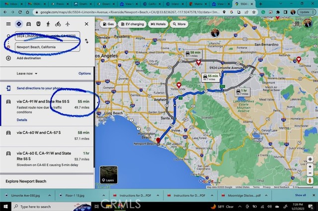318x211 pixels.
Task: Go back in browser history
Action: pyautogui.click(x=5, y=12)
